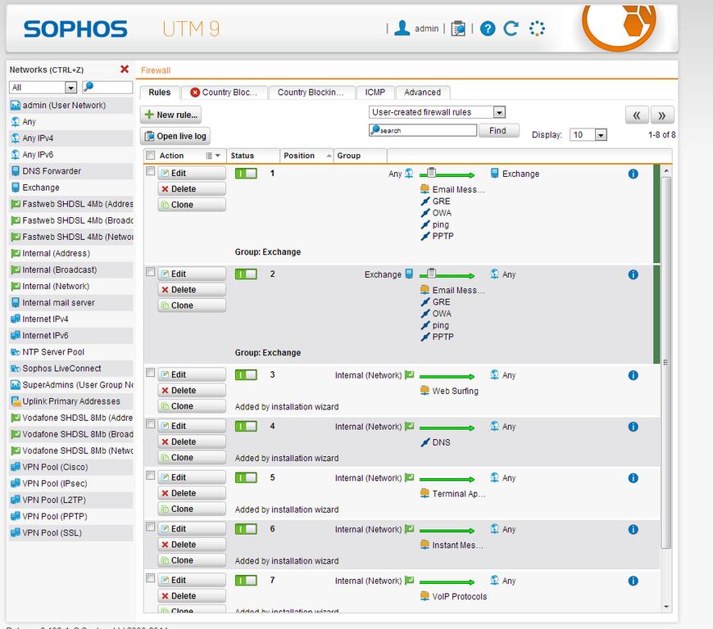The image size is (713, 629).
Task: Select 'Sophos LiveConnect' in Networks list
Action: [71, 369]
